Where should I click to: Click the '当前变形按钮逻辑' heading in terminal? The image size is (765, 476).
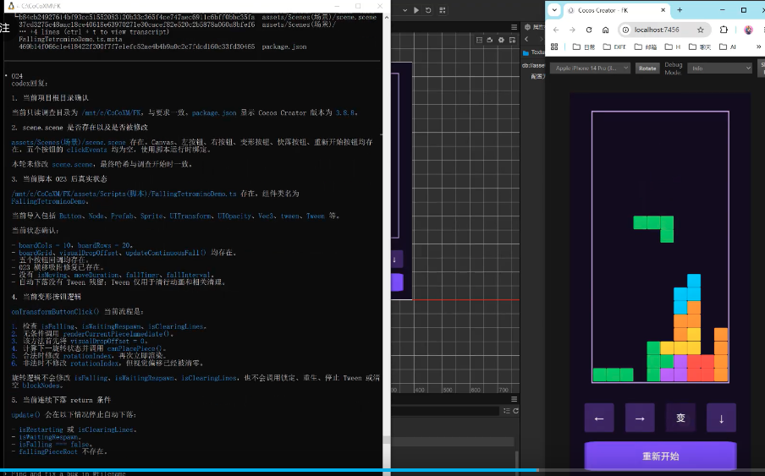click(x=52, y=296)
